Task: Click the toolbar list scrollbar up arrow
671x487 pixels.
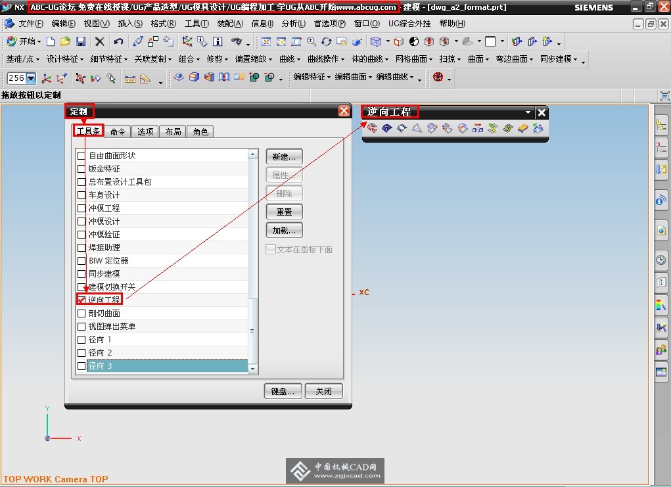Action: click(252, 154)
